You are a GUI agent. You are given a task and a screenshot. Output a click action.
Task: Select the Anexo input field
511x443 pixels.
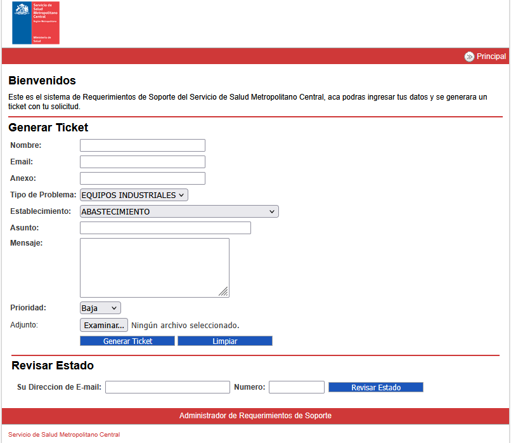coord(142,178)
